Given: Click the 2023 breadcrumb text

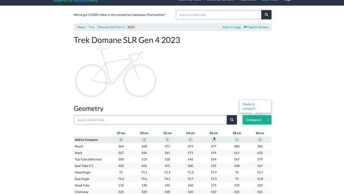Looking at the screenshot, I should (131, 27).
